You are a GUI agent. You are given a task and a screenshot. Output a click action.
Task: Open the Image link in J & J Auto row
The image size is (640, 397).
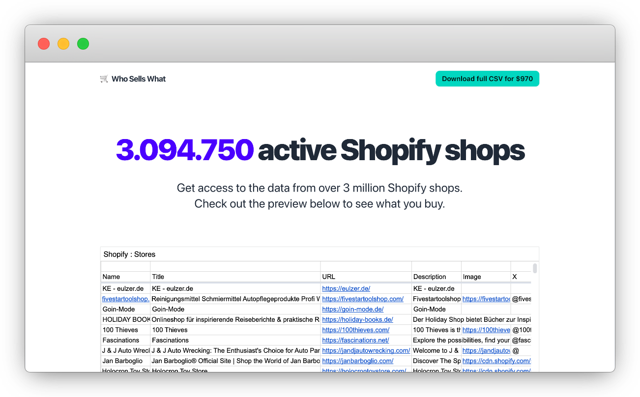[x=486, y=350]
